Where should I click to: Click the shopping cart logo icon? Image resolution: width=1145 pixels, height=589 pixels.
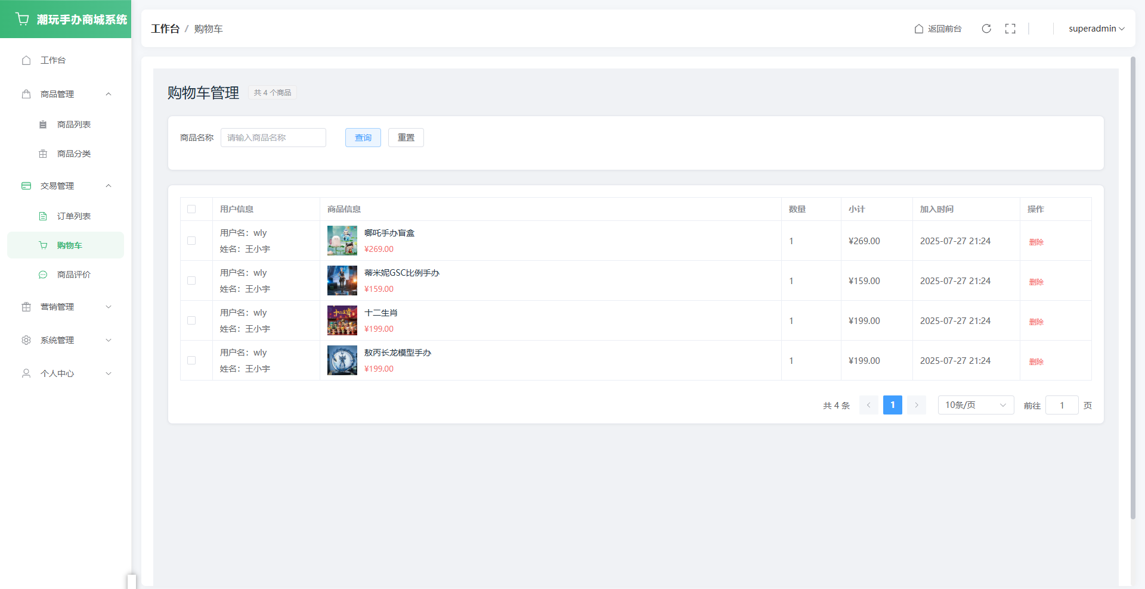[23, 19]
